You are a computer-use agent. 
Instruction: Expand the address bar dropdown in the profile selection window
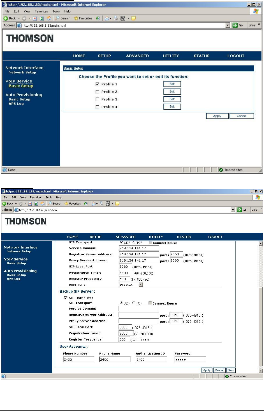point(228,25)
